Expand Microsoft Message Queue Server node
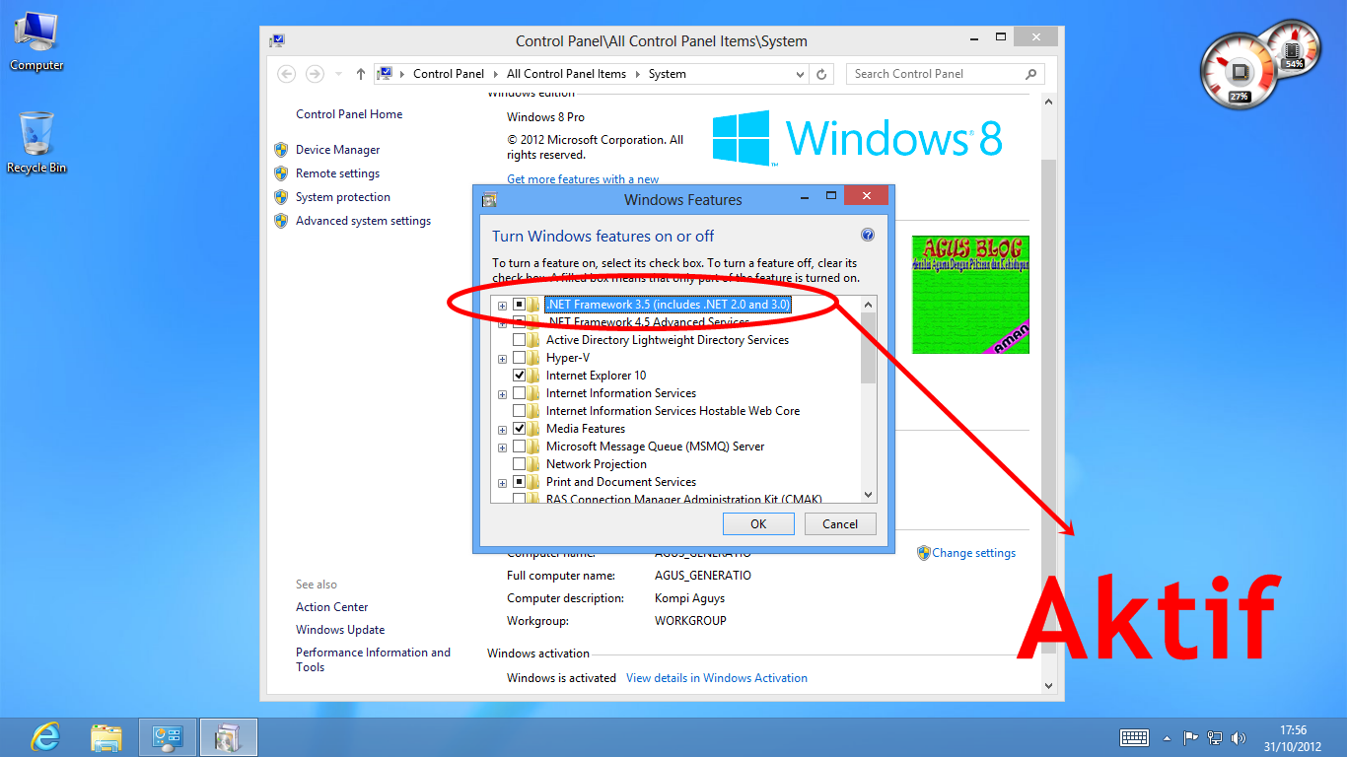Screen dimensions: 1347x757 coord(503,447)
